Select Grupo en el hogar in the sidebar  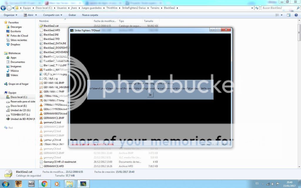19,84
